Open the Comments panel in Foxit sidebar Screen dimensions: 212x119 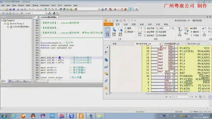(x=106, y=74)
